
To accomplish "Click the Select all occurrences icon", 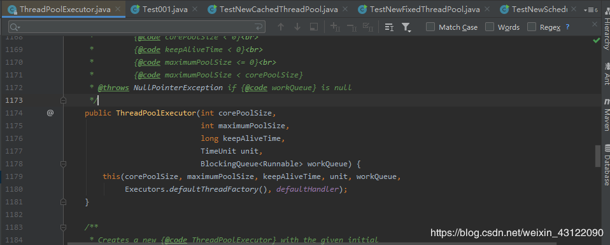I will point(367,27).
